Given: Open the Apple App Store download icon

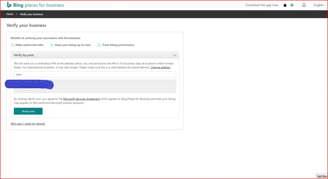Looking at the screenshot, I should [x=285, y=5].
